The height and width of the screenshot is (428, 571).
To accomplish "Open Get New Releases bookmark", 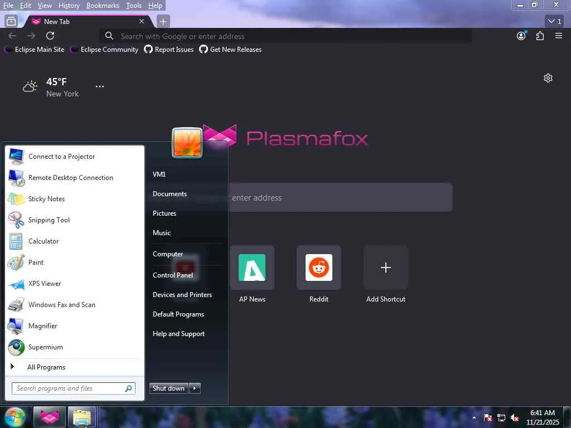I will click(x=230, y=50).
